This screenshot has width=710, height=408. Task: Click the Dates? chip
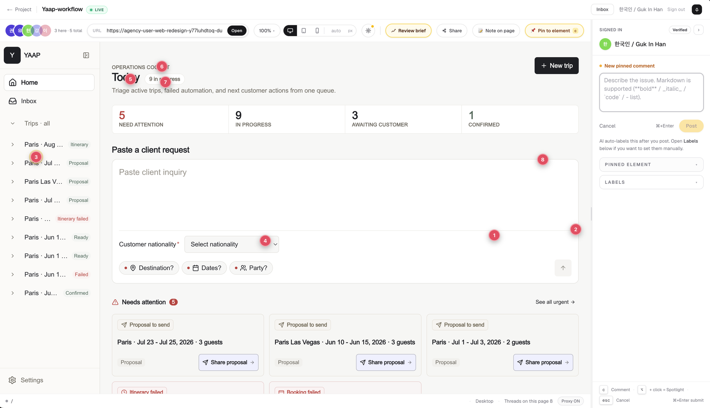click(x=204, y=268)
